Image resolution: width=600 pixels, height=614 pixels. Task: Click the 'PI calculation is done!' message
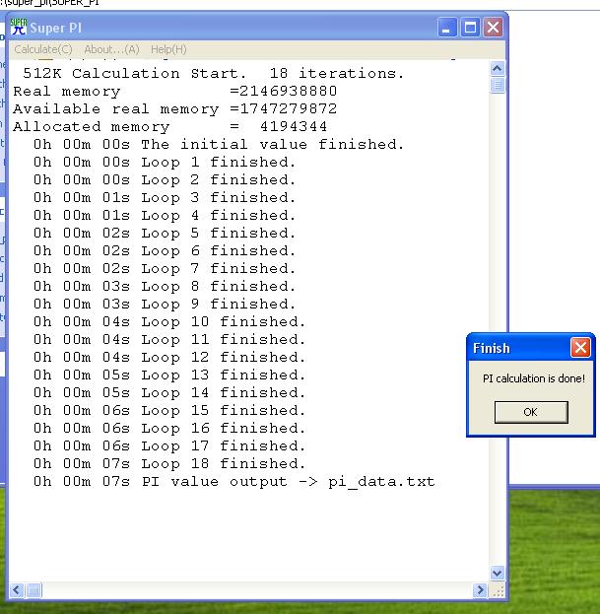click(x=533, y=378)
